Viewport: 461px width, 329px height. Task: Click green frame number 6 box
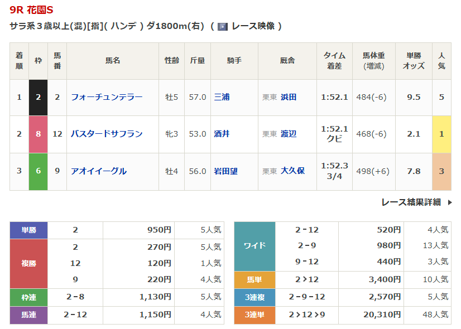pyautogui.click(x=39, y=171)
